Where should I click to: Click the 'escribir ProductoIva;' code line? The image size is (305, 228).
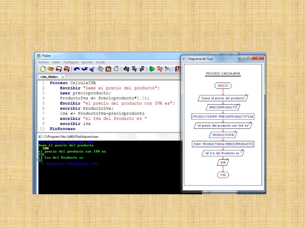(87, 108)
